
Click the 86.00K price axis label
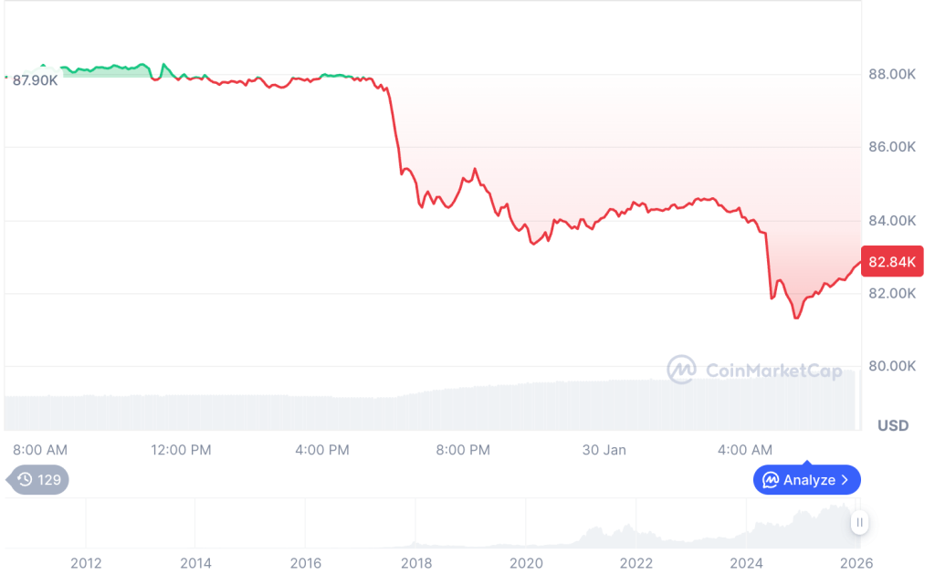tap(891, 147)
